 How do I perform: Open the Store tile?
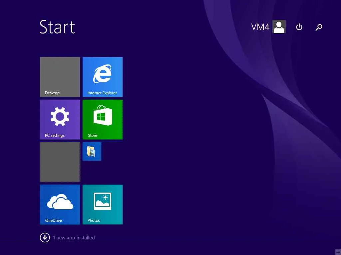[103, 120]
